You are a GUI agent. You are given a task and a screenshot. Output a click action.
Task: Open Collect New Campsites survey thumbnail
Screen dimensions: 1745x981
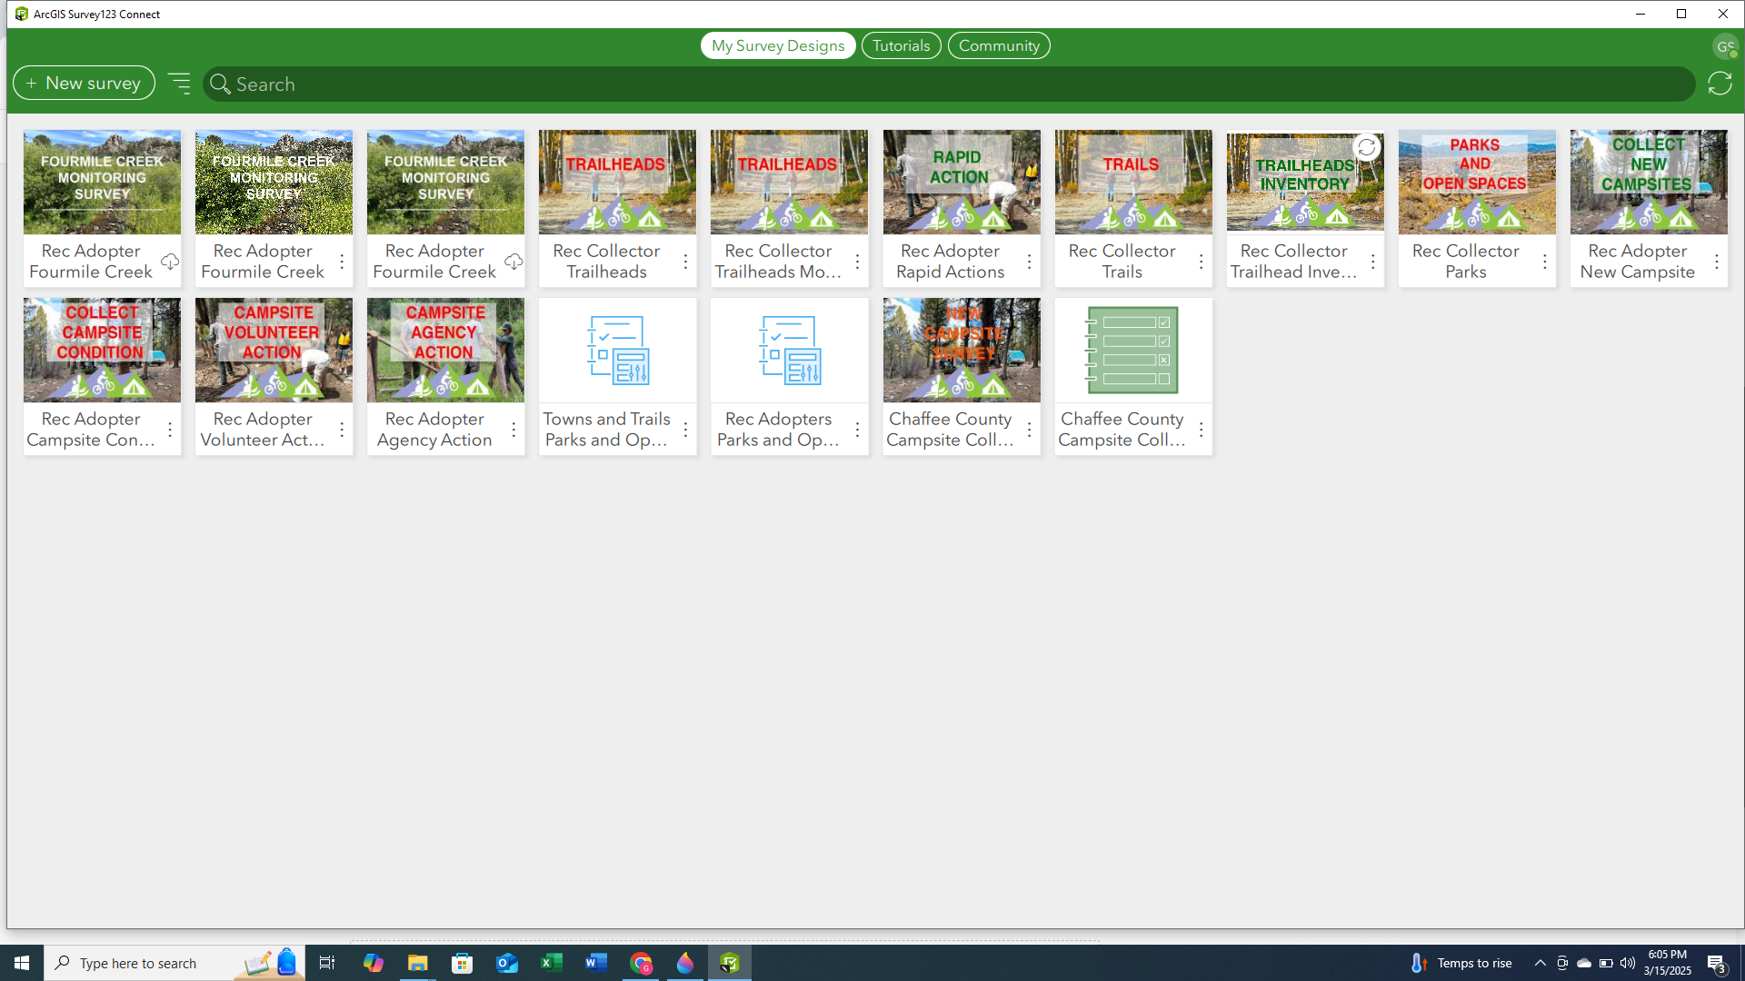1649,182
